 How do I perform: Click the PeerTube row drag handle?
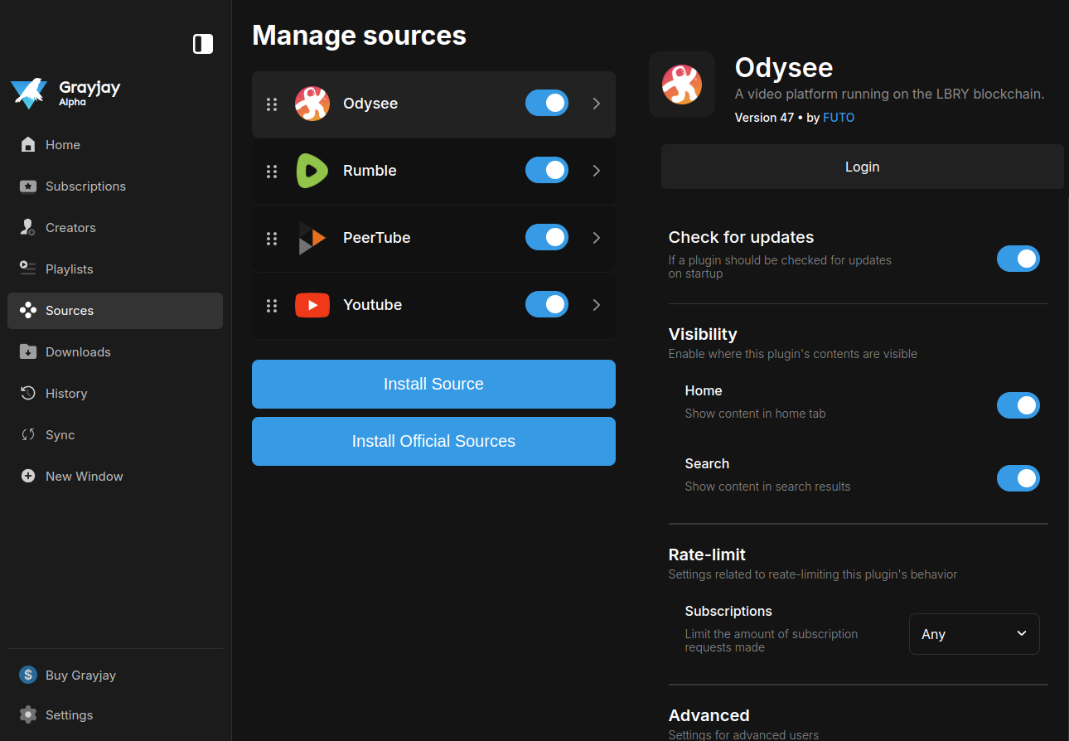(271, 238)
